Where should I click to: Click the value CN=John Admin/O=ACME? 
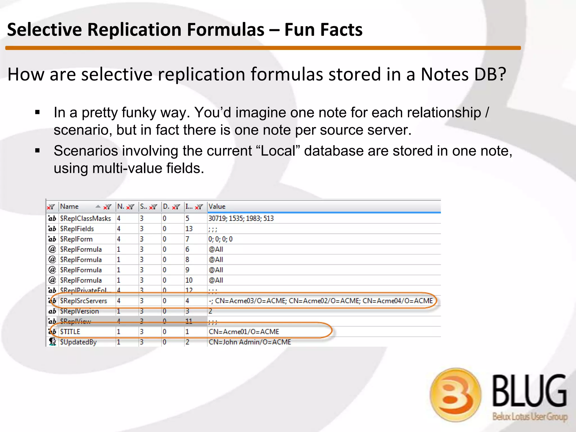pyautogui.click(x=250, y=342)
